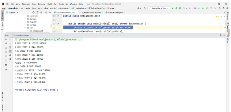Screen dimensions: 231x112
Task: Open the ReloadExcelTest run configuration dropdown
Action: coord(159,8)
